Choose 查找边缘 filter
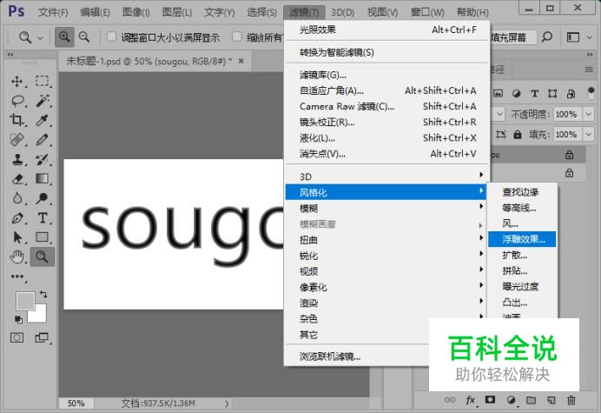The image size is (601, 413). tap(522, 192)
